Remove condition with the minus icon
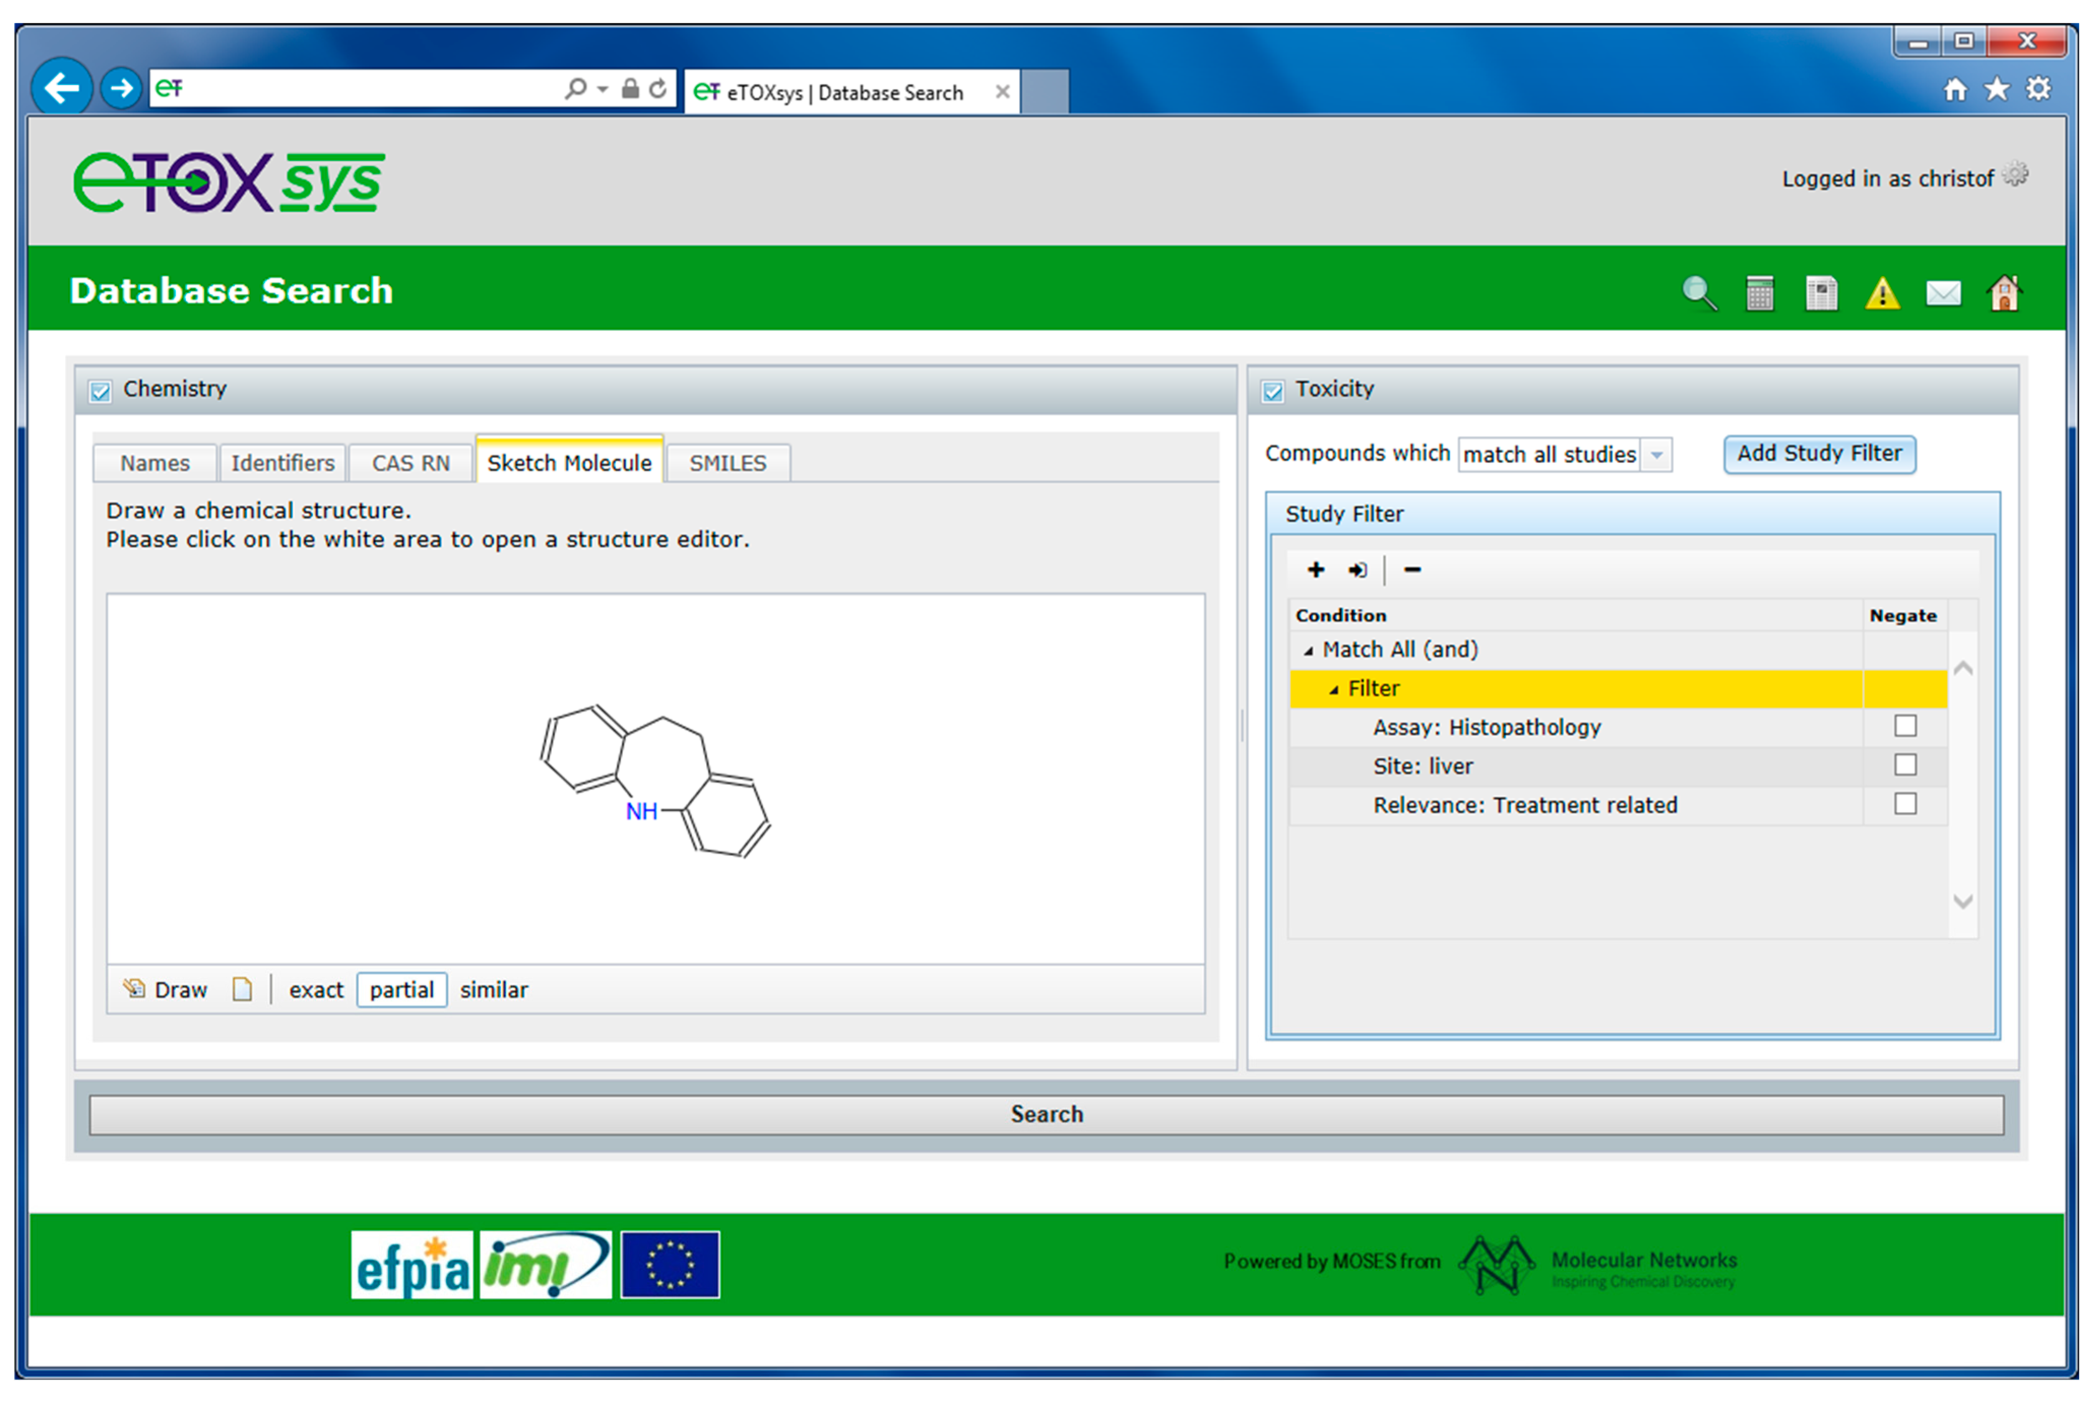Screen dimensions: 2095x1403 [x=1412, y=570]
